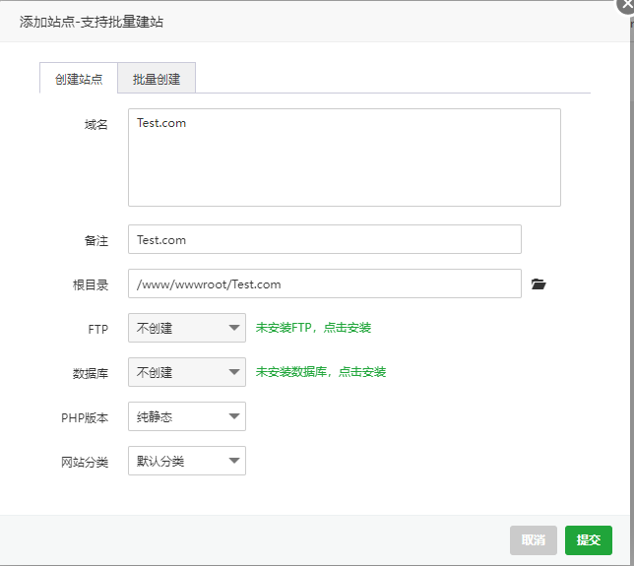Close the add site dialog
This screenshot has width=634, height=566.
click(x=626, y=5)
